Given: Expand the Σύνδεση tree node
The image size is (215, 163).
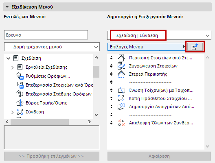Looking at the screenshot, I should tap(13, 112).
